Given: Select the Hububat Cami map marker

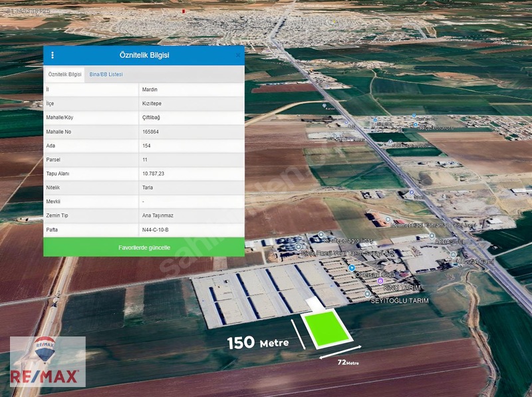Looking at the screenshot, I should pos(453,255).
